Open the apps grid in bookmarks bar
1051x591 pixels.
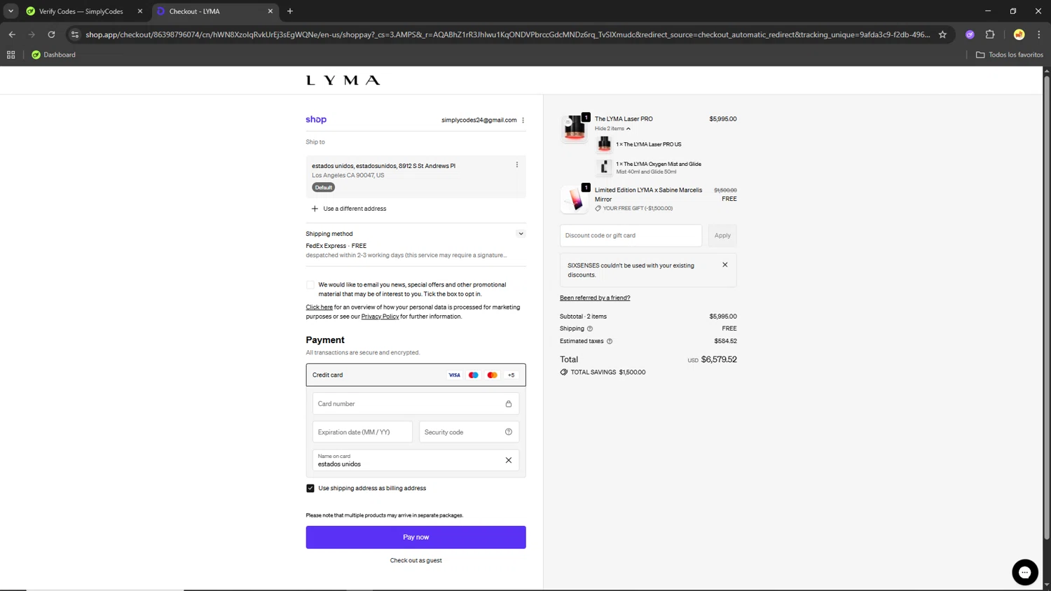11,55
